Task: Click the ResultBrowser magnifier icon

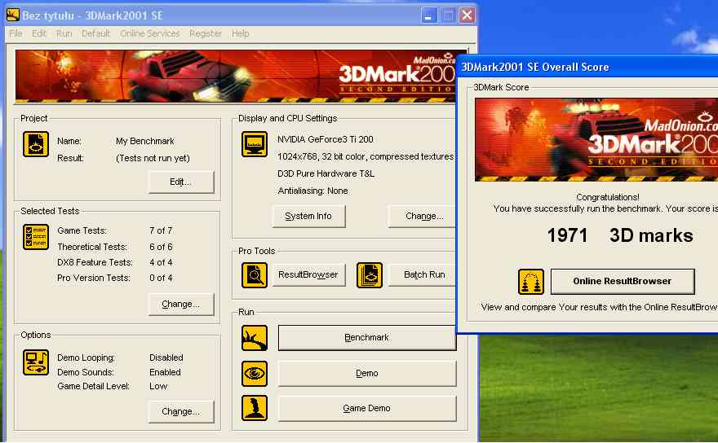Action: click(254, 275)
